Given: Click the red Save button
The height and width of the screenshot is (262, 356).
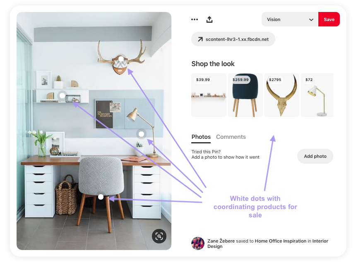Looking at the screenshot, I should [x=329, y=19].
